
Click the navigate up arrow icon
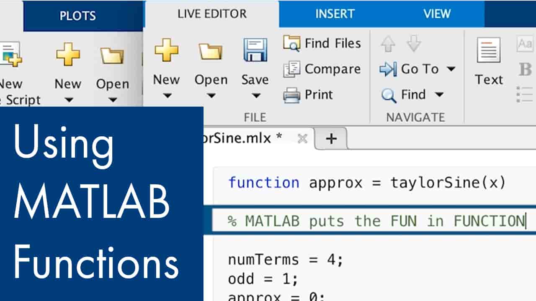pos(388,43)
